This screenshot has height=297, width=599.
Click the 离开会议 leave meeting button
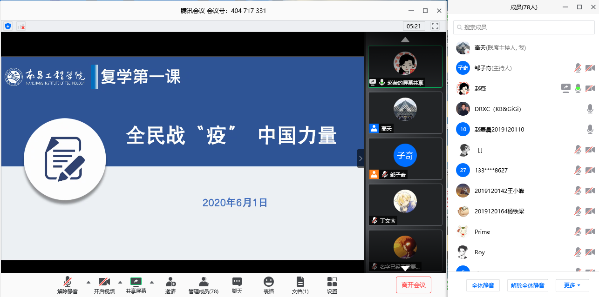(x=414, y=285)
